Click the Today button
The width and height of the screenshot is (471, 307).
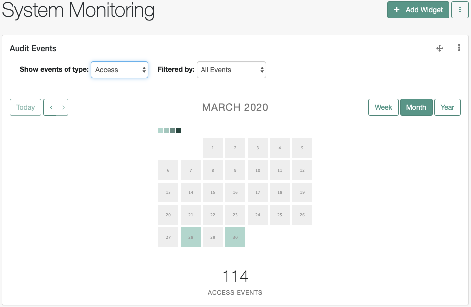(x=25, y=107)
